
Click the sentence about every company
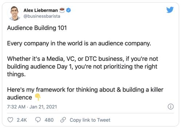point(79,43)
